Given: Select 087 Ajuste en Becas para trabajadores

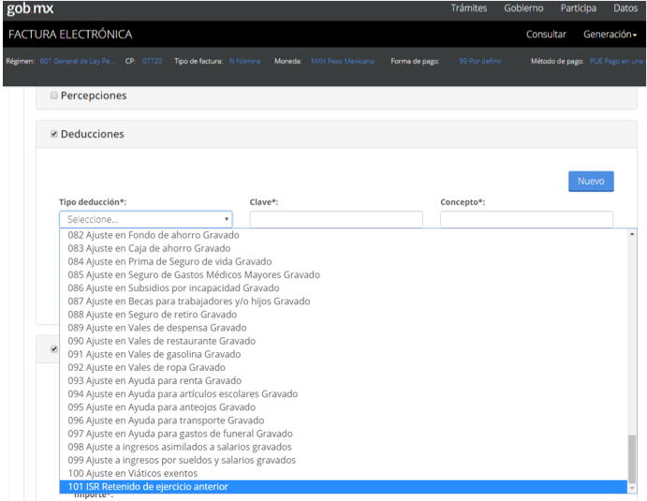Looking at the screenshot, I should [x=344, y=302].
